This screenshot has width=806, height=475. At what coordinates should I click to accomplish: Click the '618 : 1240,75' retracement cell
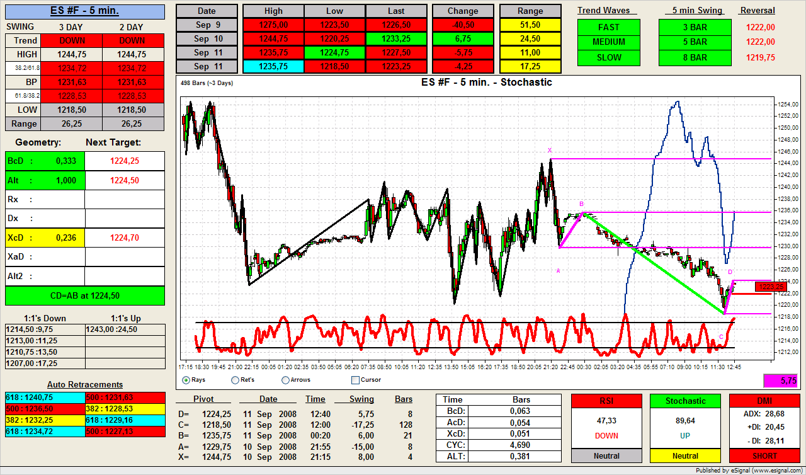click(x=44, y=398)
